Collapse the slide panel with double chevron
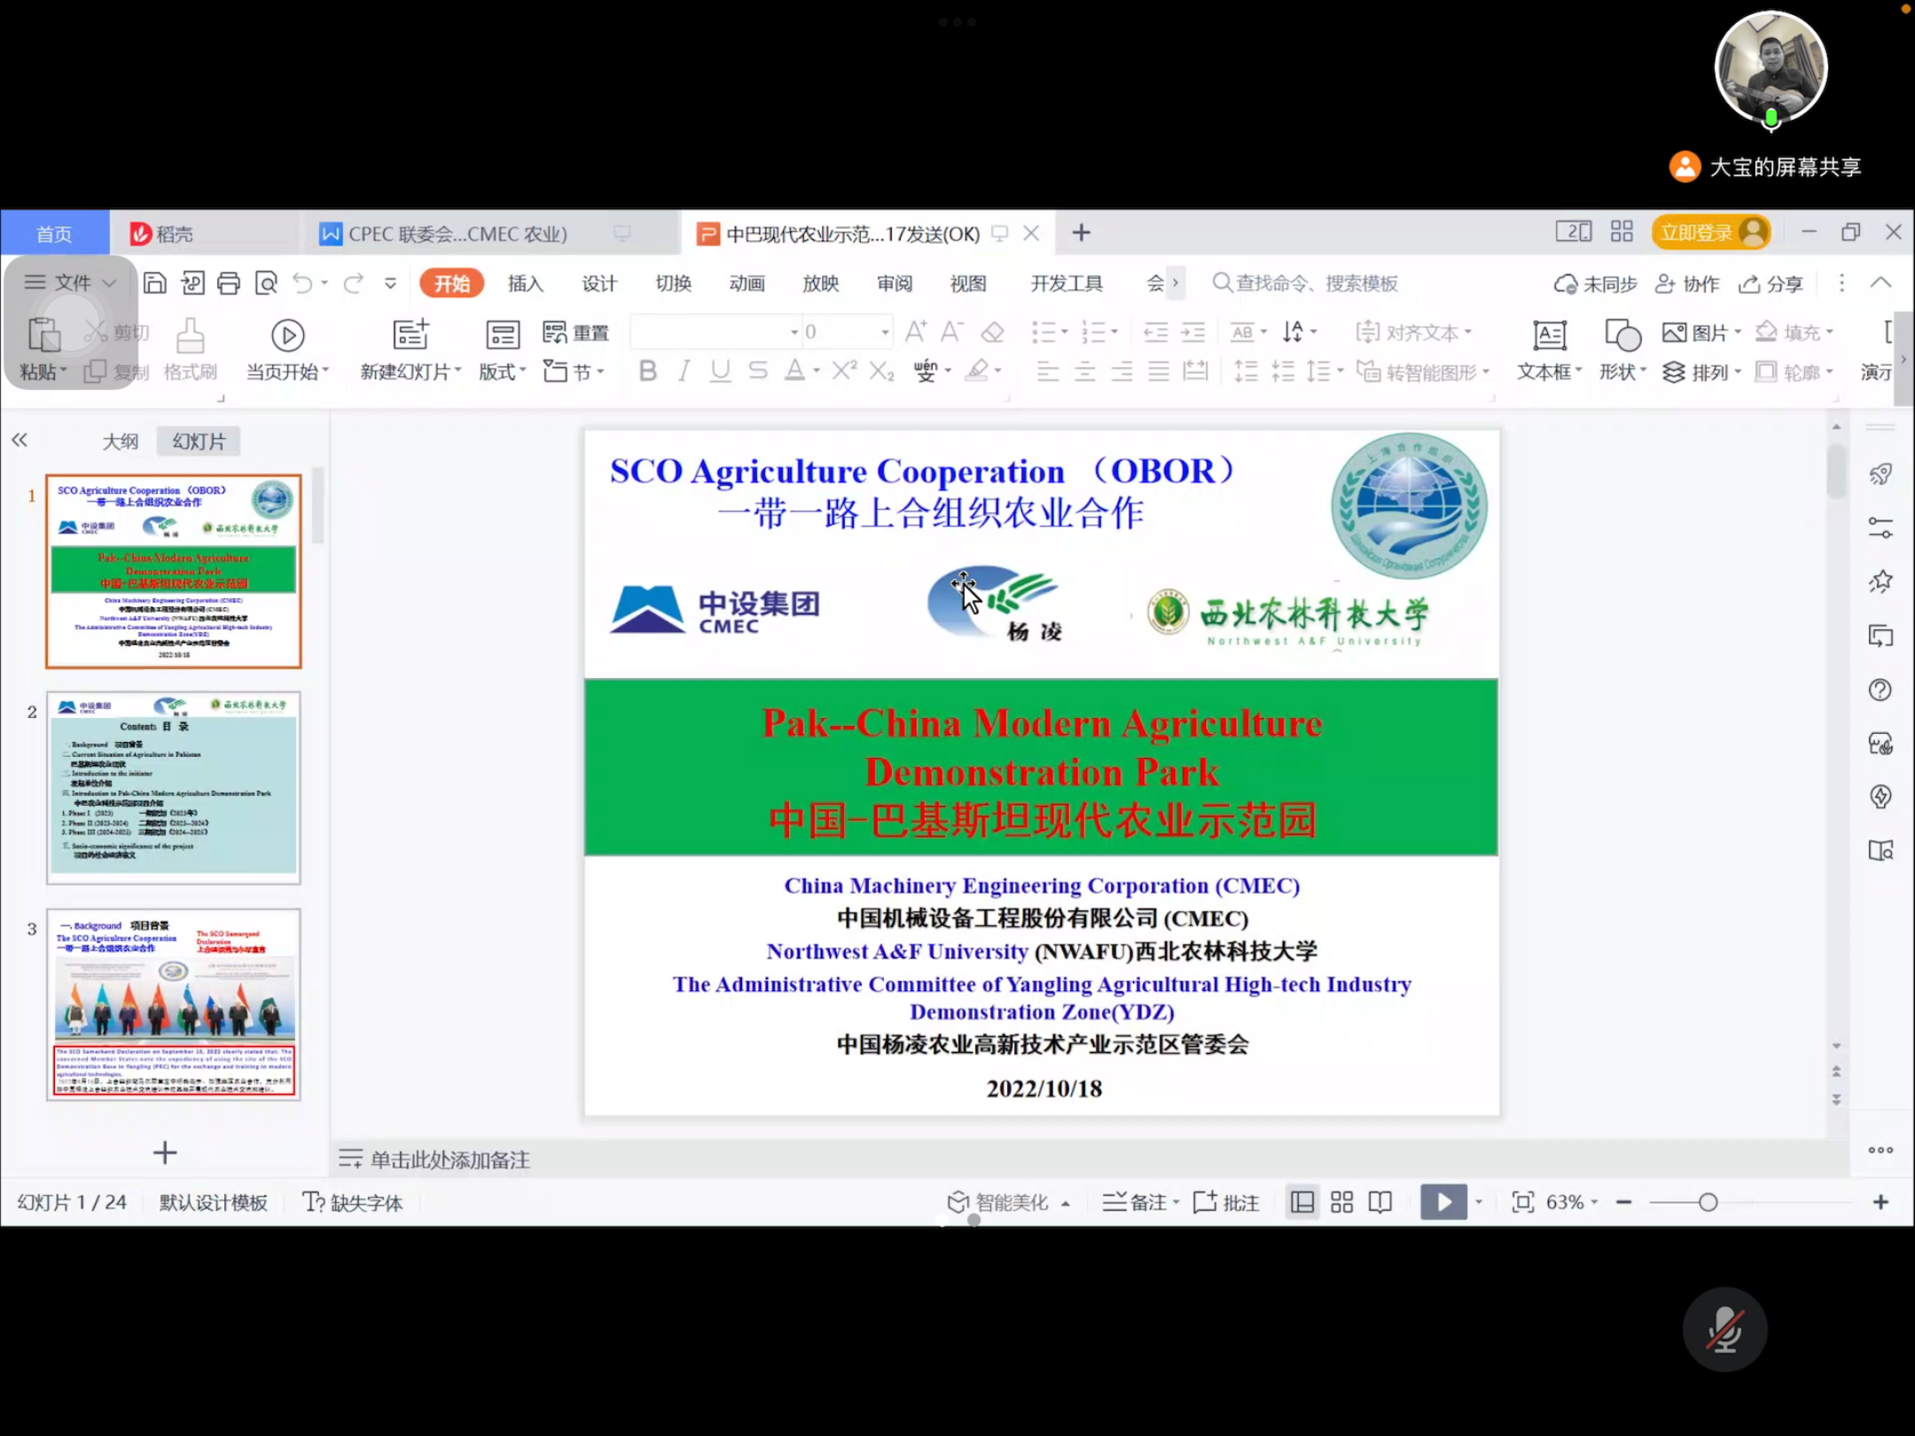The image size is (1915, 1436). click(20, 441)
